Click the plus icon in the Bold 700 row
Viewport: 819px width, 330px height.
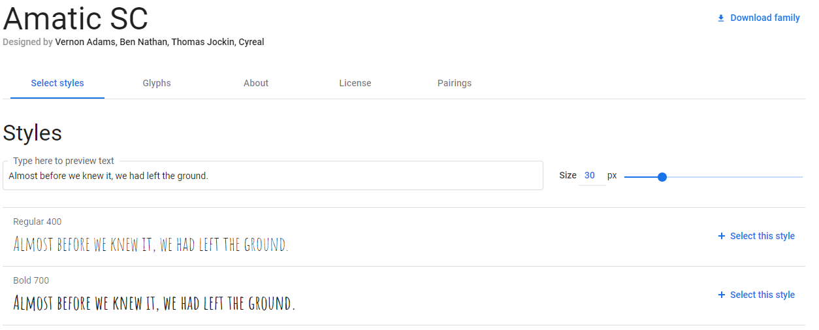point(722,295)
